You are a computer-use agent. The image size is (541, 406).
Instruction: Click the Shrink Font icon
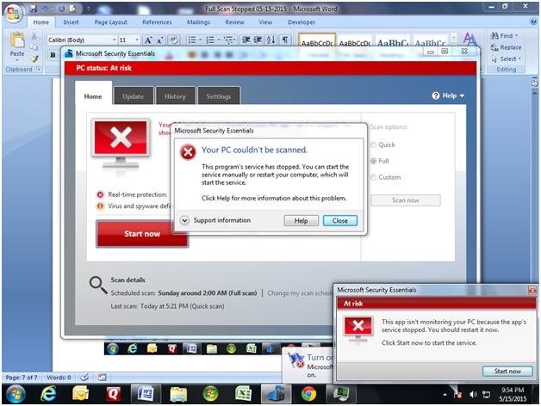coord(159,40)
